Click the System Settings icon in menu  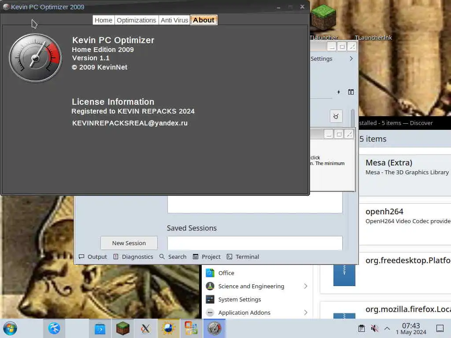click(x=210, y=299)
